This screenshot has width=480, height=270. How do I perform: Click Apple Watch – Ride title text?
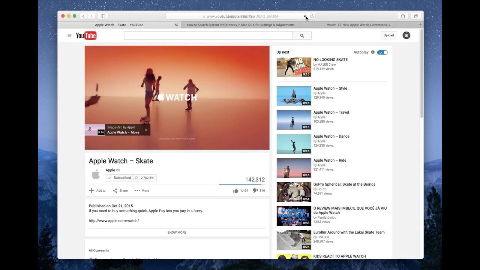click(330, 160)
